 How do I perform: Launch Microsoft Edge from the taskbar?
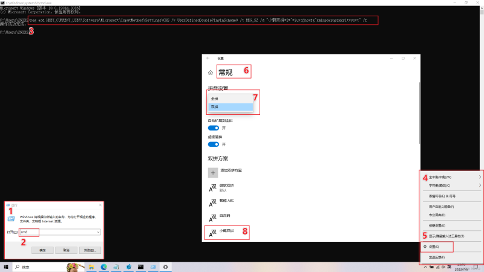(103, 267)
